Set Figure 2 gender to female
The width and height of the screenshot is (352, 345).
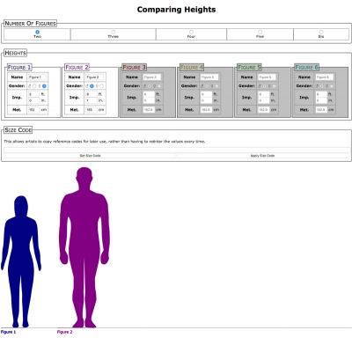tap(101, 86)
